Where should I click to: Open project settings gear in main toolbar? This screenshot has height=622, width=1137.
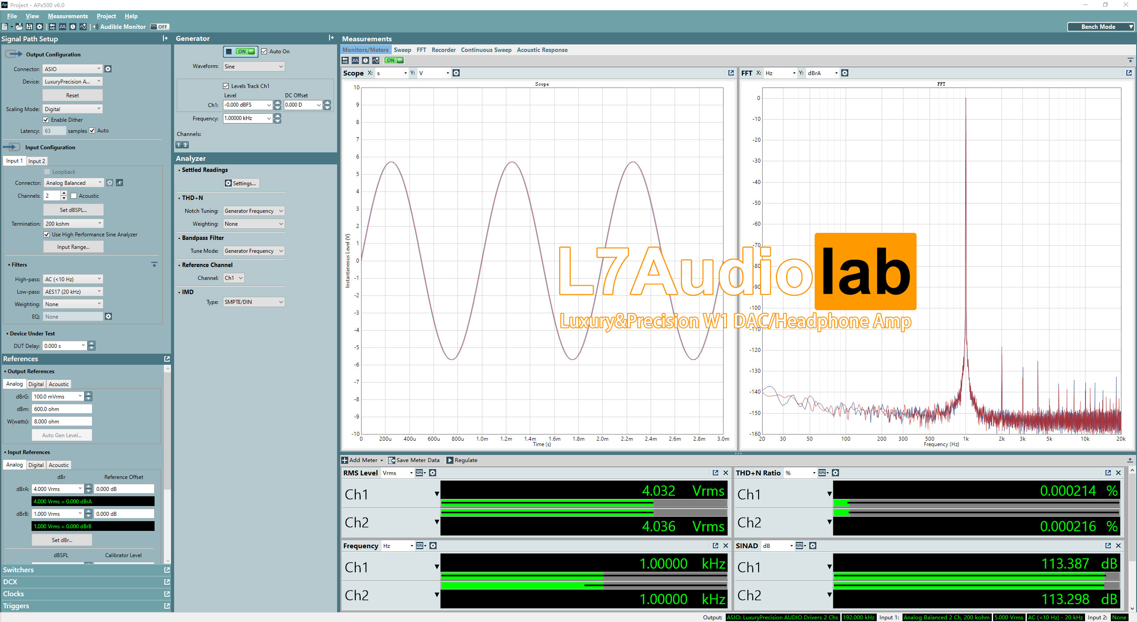(x=40, y=27)
